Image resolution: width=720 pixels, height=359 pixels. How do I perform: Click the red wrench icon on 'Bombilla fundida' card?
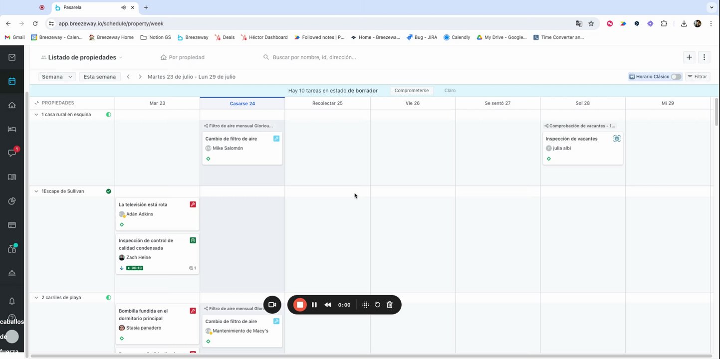pyautogui.click(x=193, y=311)
